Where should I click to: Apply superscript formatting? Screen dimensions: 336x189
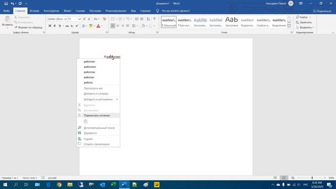77,26
